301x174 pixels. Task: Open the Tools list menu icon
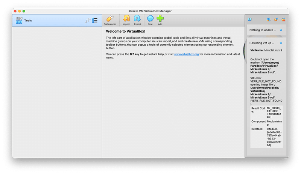click(x=95, y=20)
